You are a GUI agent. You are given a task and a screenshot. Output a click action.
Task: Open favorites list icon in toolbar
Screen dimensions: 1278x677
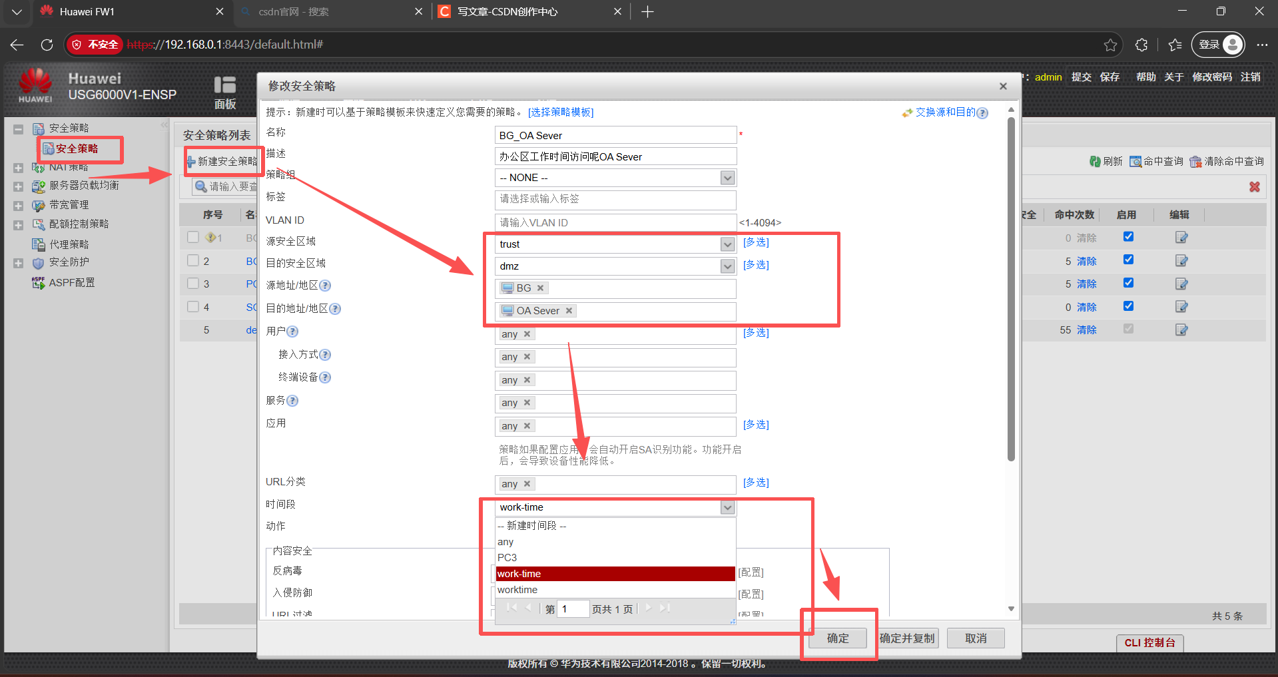1175,45
